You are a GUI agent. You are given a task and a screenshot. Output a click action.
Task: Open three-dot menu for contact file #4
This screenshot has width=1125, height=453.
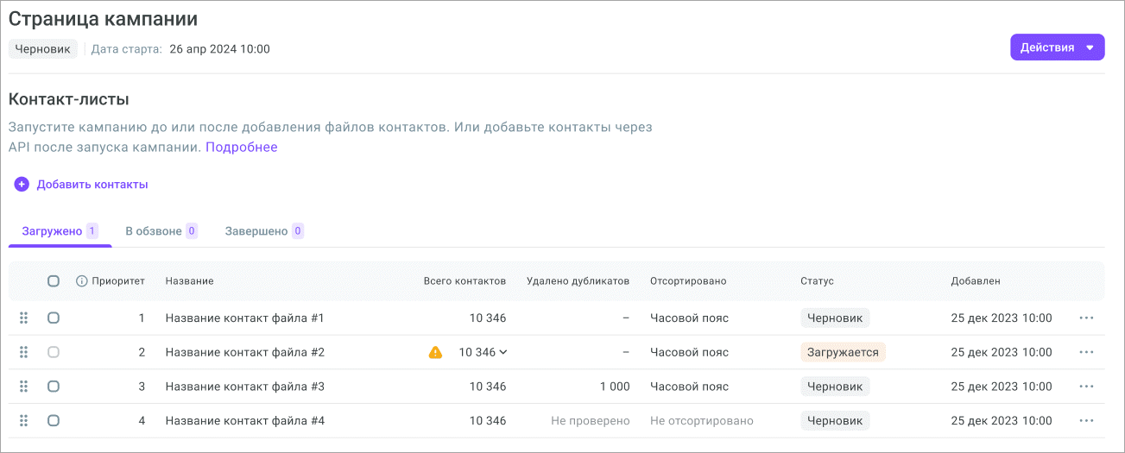click(x=1086, y=421)
